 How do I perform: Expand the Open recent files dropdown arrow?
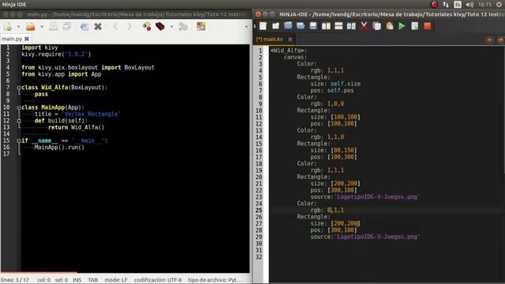tap(42, 27)
